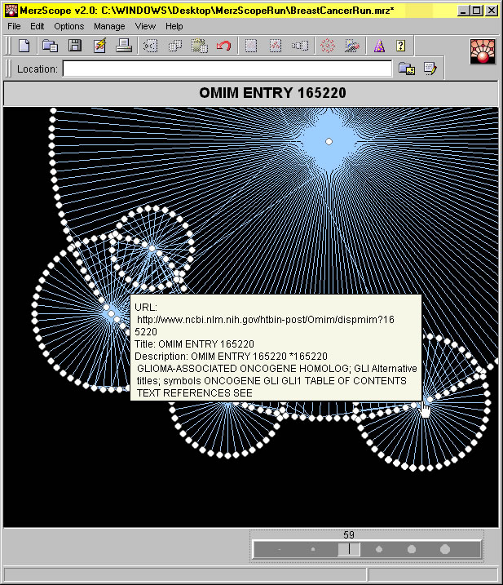Click the Open file icon
The width and height of the screenshot is (503, 585).
pyautogui.click(x=50, y=46)
